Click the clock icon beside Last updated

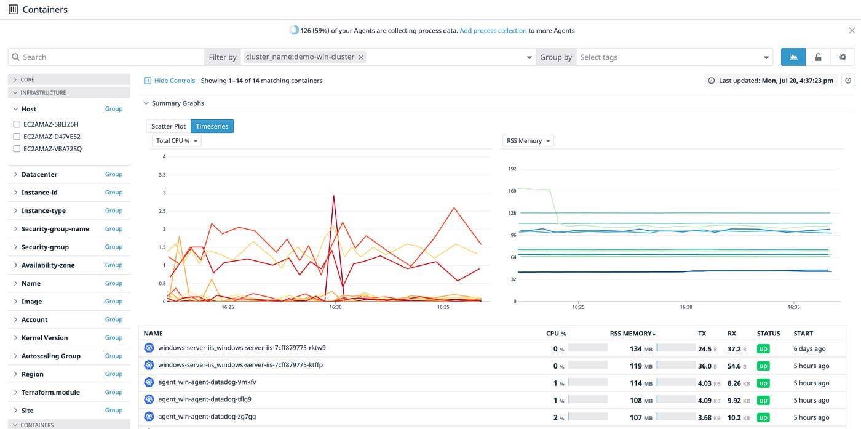pos(848,81)
